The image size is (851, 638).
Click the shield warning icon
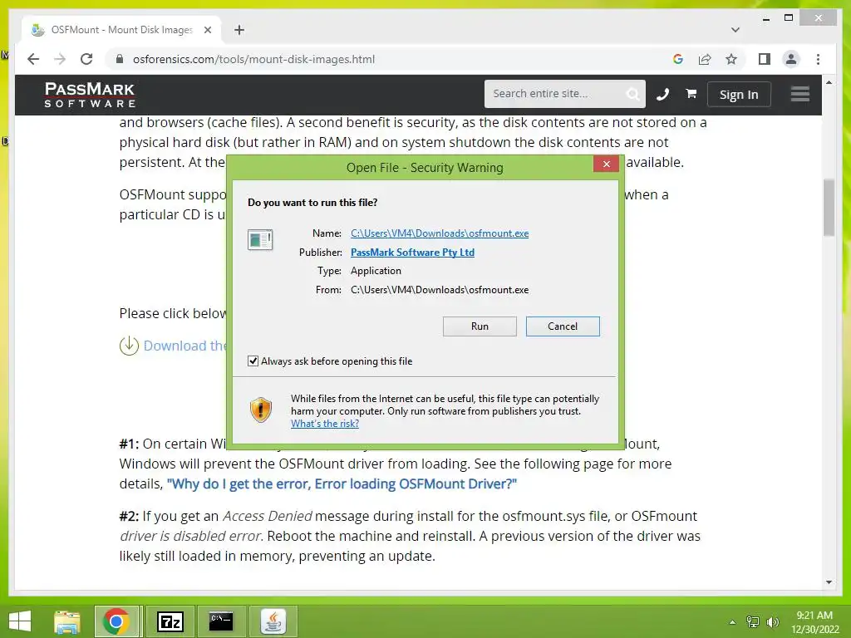click(260, 410)
